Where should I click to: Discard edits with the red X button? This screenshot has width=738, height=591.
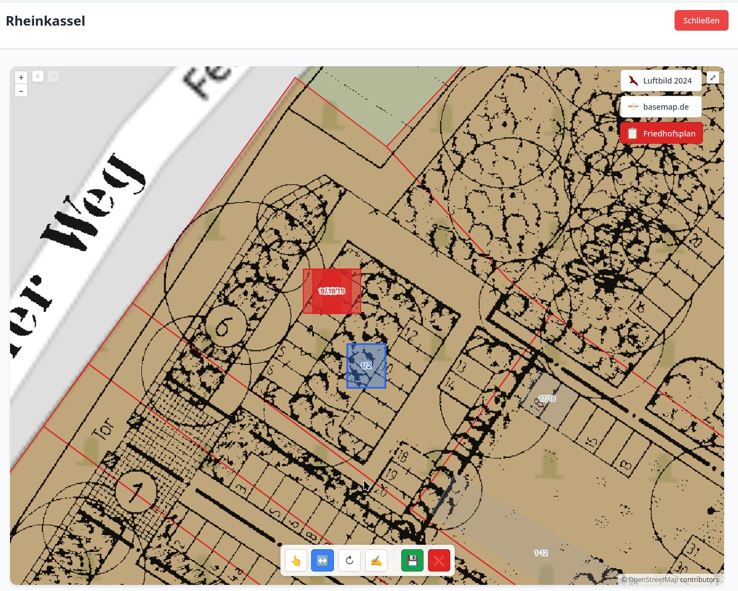[x=439, y=560]
